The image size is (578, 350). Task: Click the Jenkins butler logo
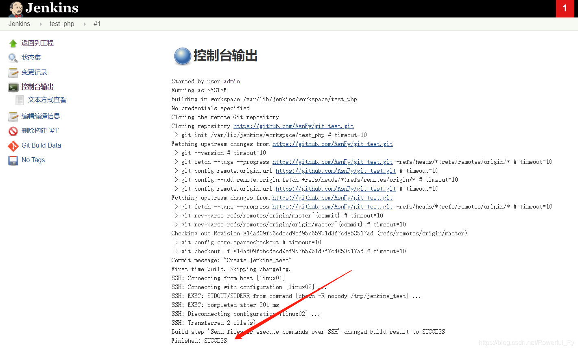pyautogui.click(x=16, y=9)
